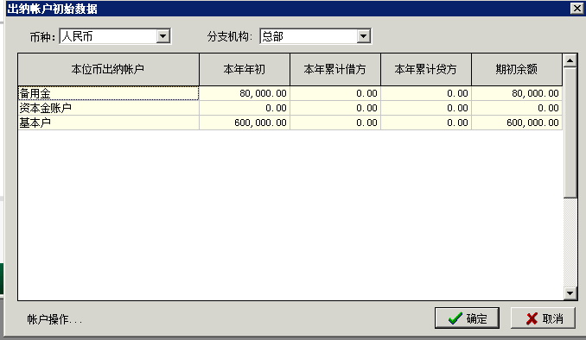Close the 出纳帐户初始数据 dialog
The height and width of the screenshot is (340, 586).
[577, 9]
